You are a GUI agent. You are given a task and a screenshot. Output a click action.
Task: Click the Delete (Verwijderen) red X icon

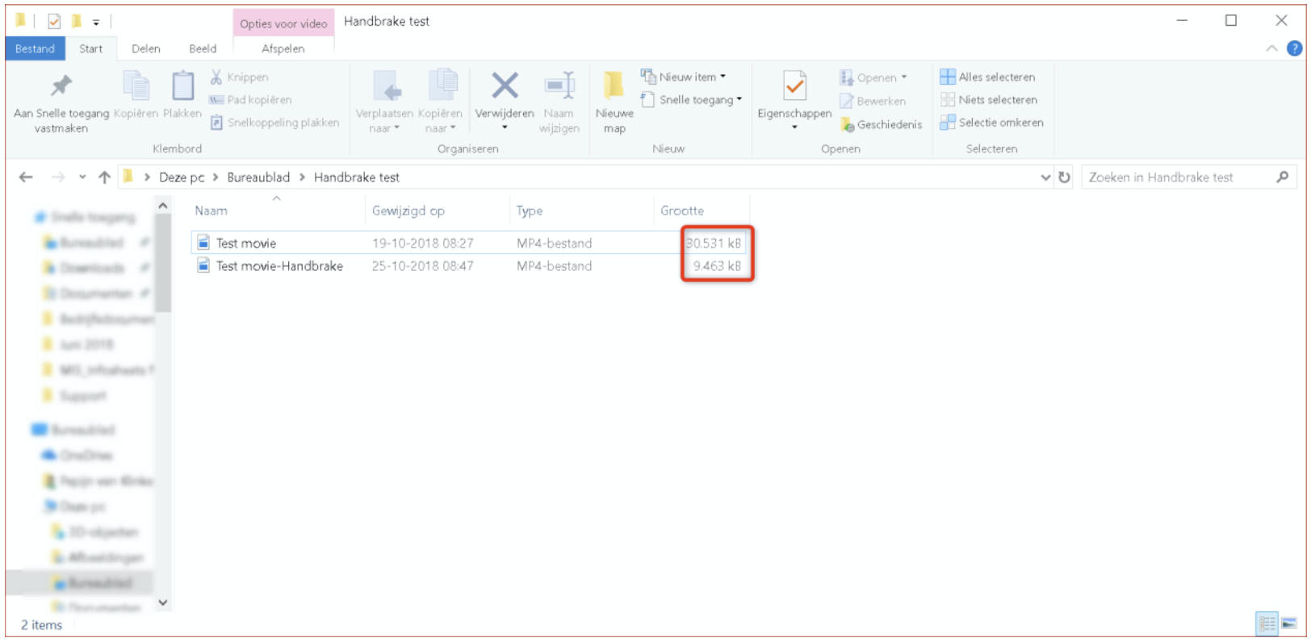[x=505, y=86]
